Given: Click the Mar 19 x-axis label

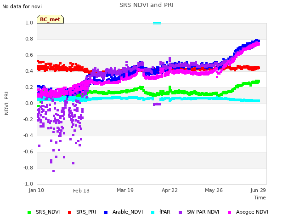Looking at the screenshot, I should (x=125, y=190).
